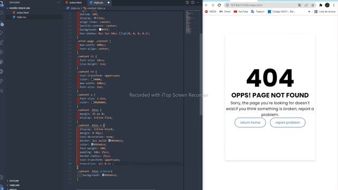The height and width of the screenshot is (190, 338).
Task: Select index.html in the Explorer tree
Action: pyautogui.click(x=23, y=13)
